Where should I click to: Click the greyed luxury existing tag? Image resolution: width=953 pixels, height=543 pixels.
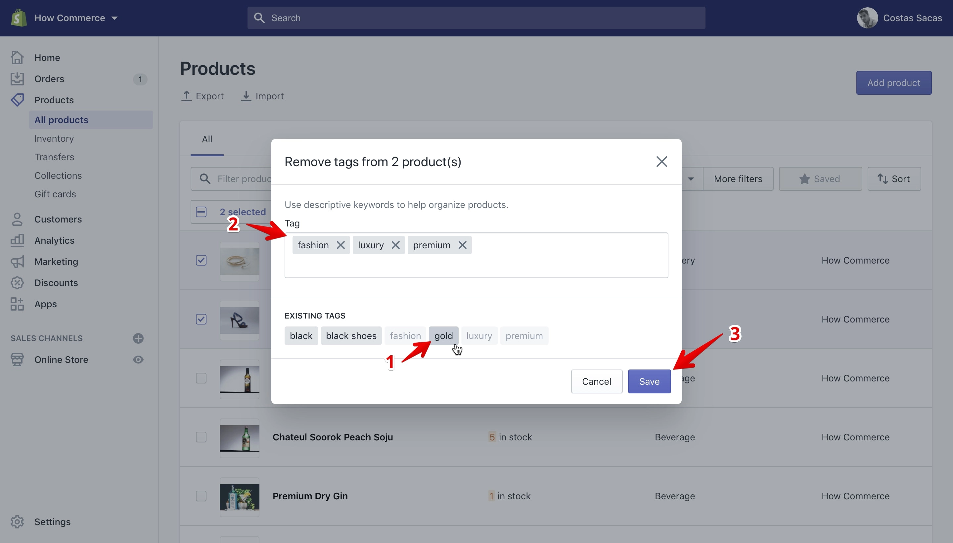click(x=479, y=336)
